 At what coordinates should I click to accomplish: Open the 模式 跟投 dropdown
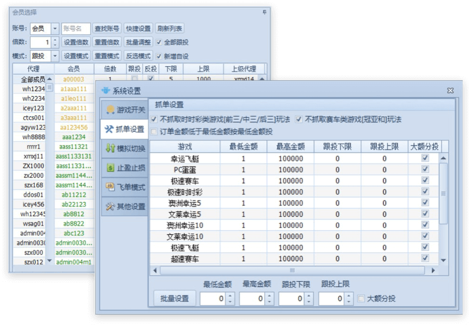[55, 56]
